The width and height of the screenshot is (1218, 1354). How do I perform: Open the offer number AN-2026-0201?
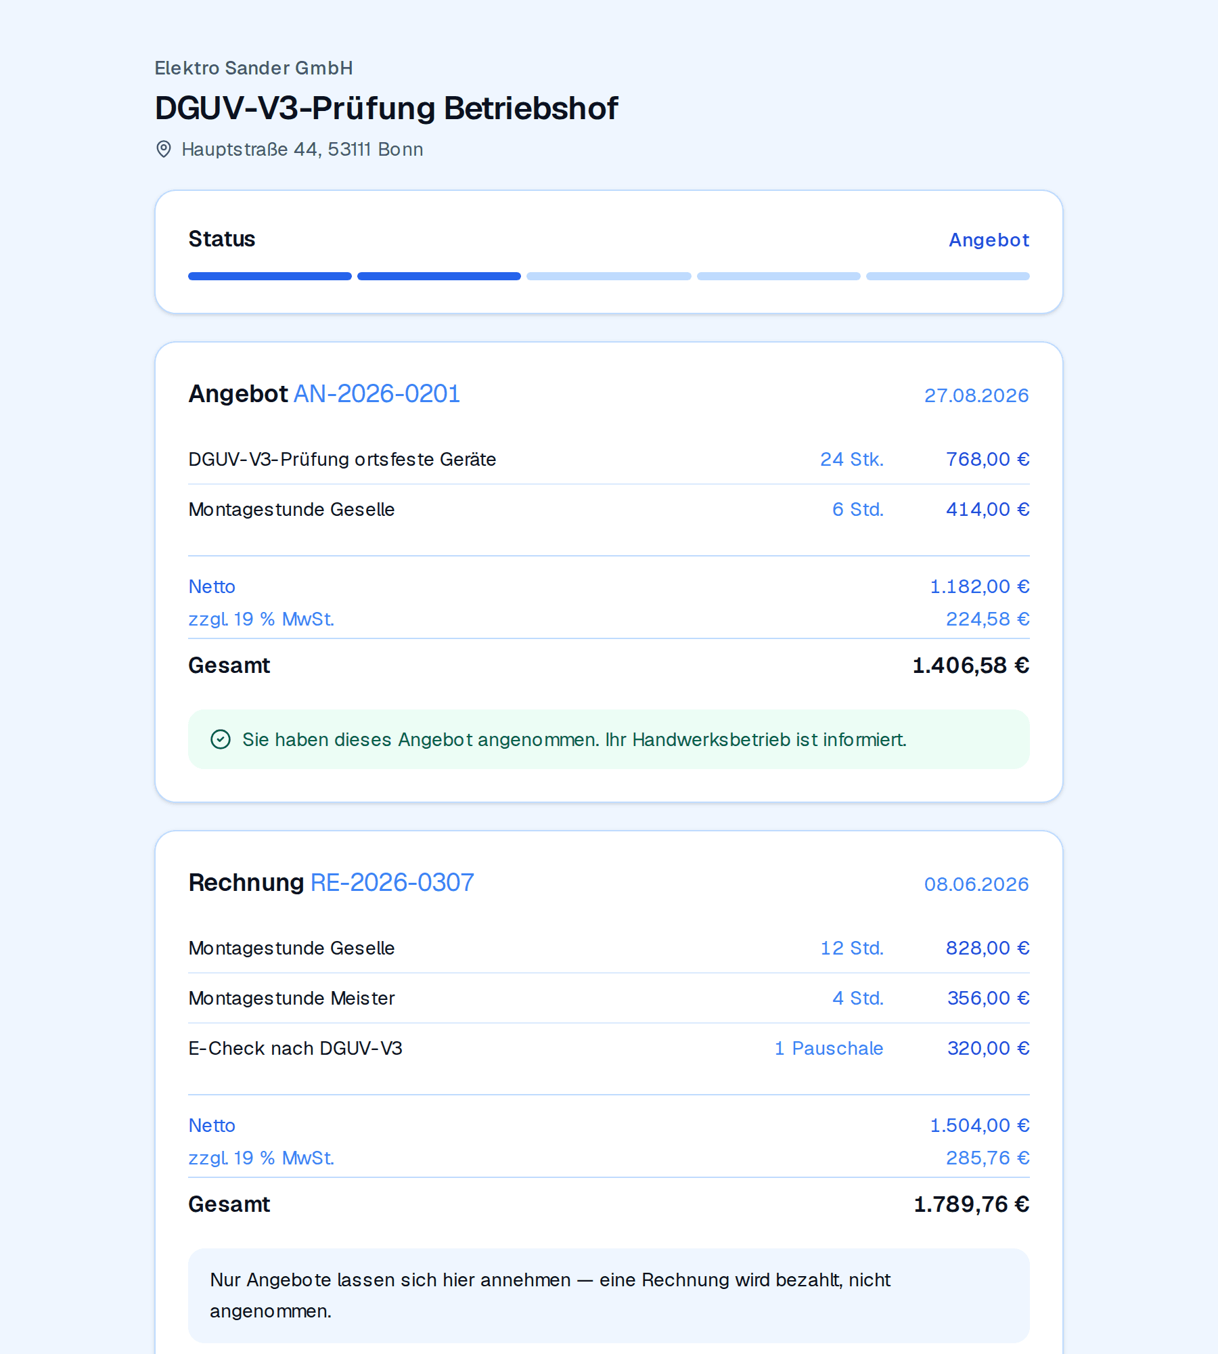pyautogui.click(x=377, y=393)
